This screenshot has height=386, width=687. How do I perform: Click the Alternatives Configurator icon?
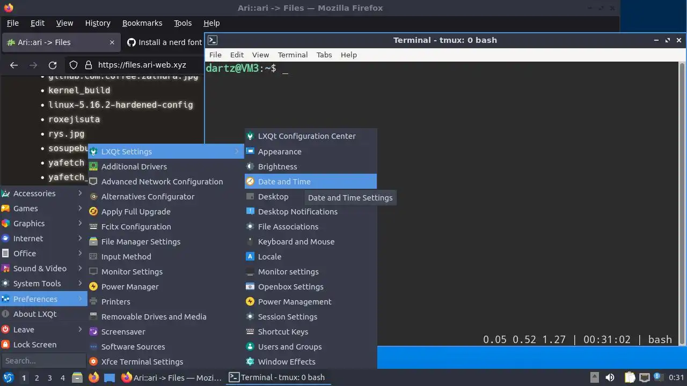[93, 197]
